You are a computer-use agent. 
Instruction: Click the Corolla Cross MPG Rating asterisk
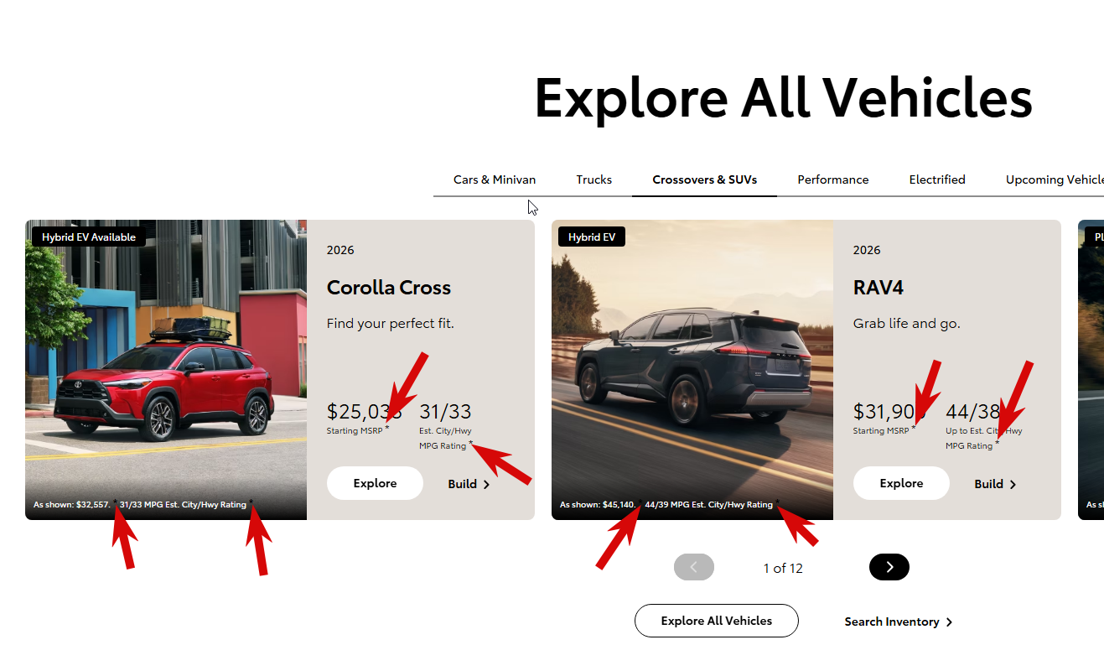[471, 443]
